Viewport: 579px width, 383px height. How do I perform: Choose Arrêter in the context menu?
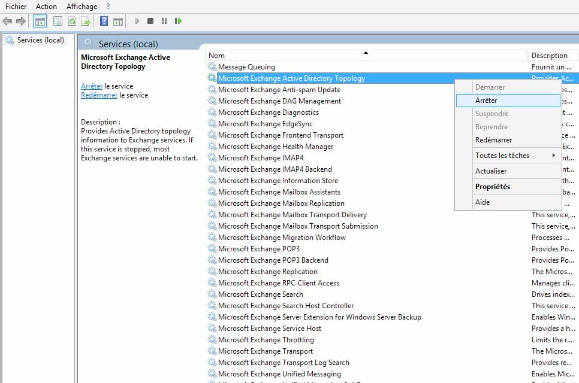486,101
